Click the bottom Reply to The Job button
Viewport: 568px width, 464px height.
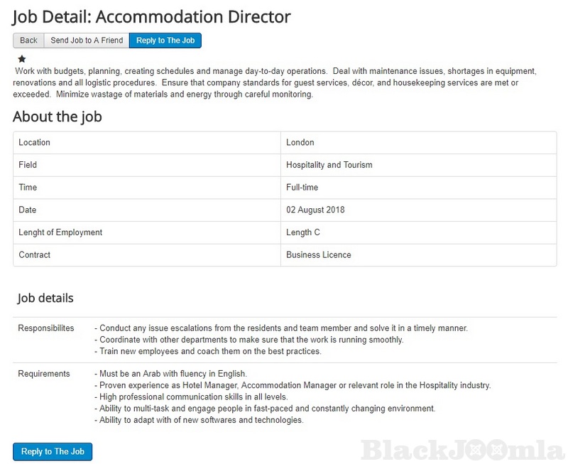(x=53, y=451)
